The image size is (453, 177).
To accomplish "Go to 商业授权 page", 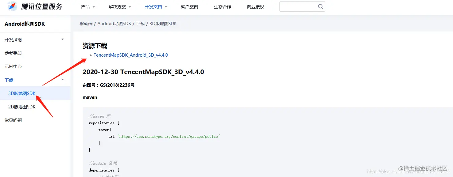I will 256,7.
